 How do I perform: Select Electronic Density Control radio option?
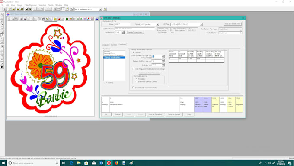[137, 82]
